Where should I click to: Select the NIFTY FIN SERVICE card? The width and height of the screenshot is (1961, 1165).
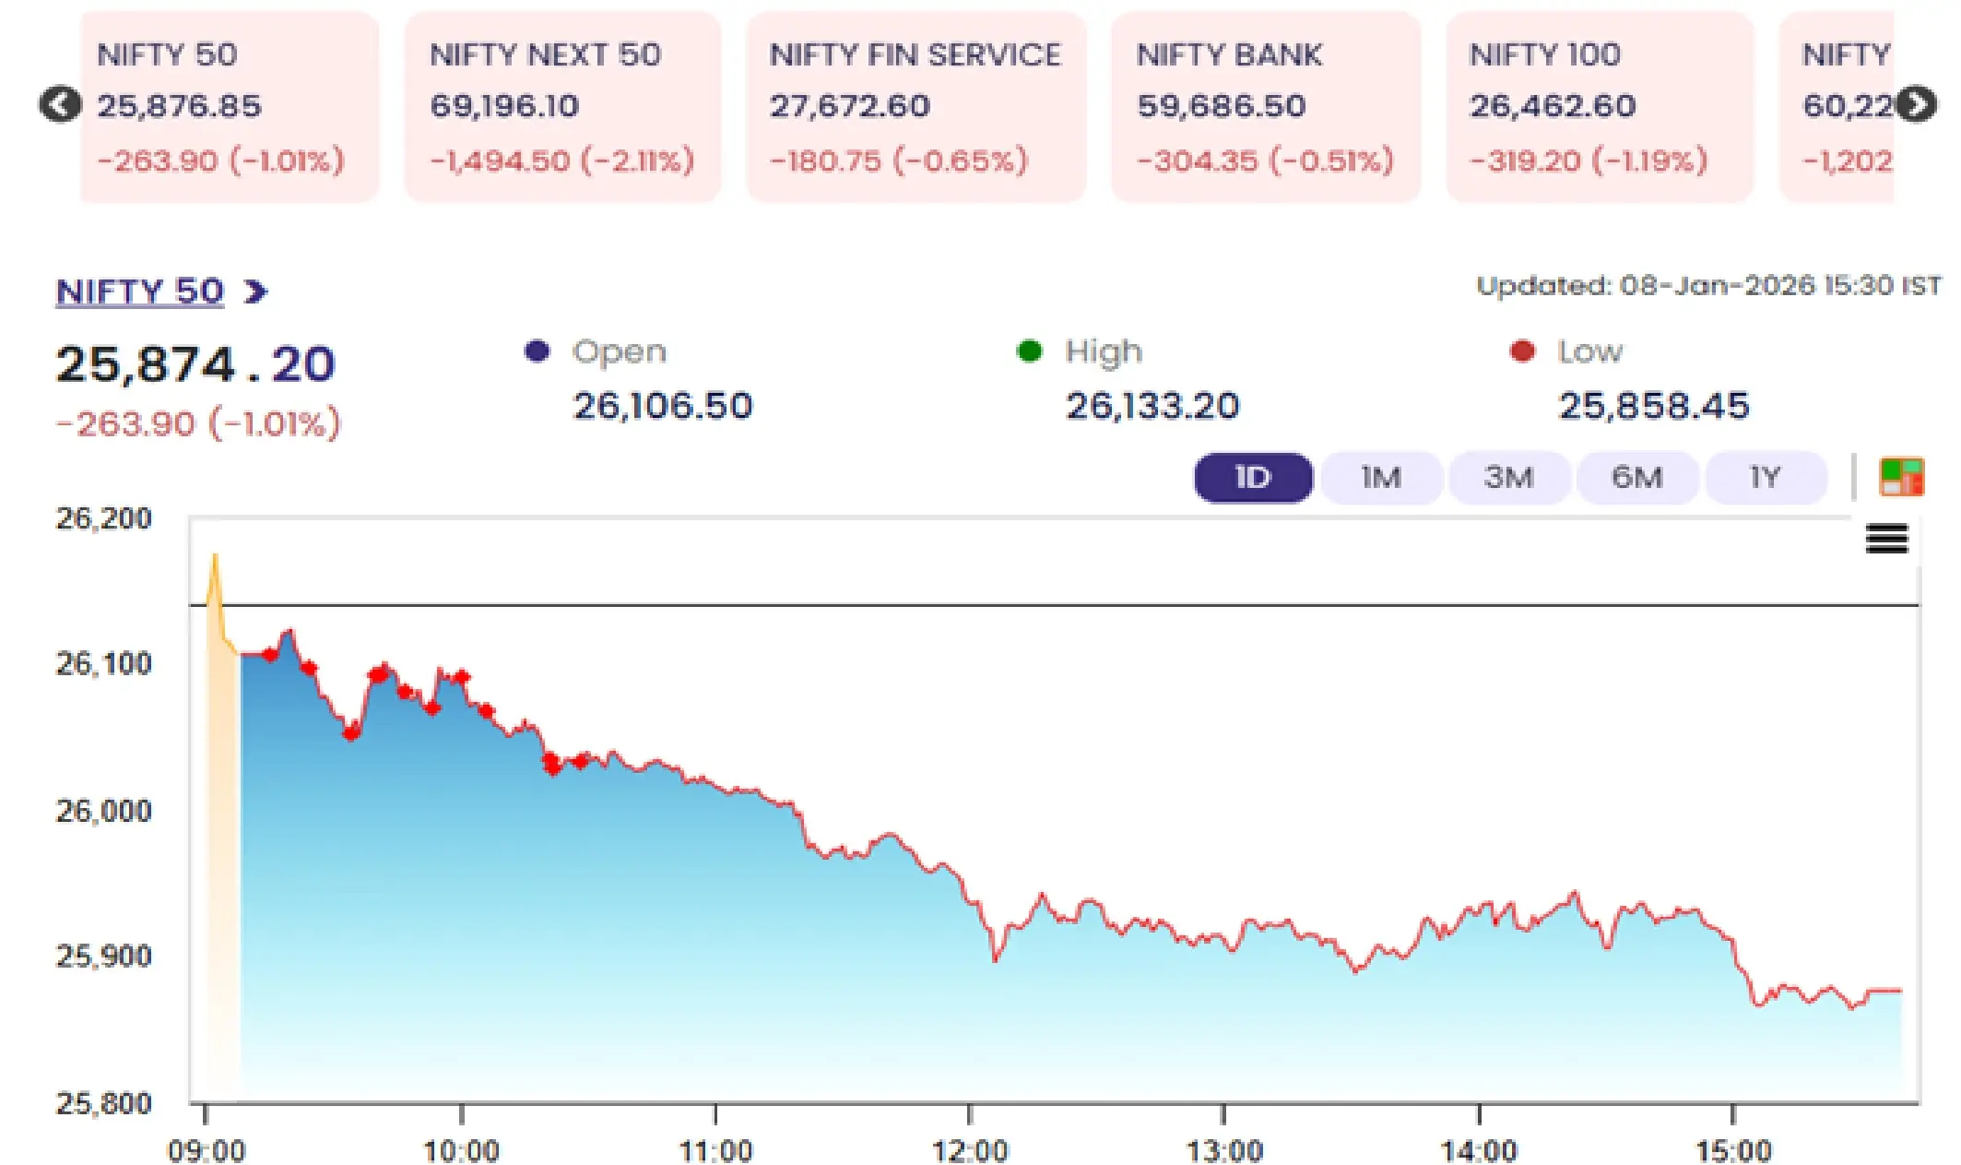tap(916, 107)
